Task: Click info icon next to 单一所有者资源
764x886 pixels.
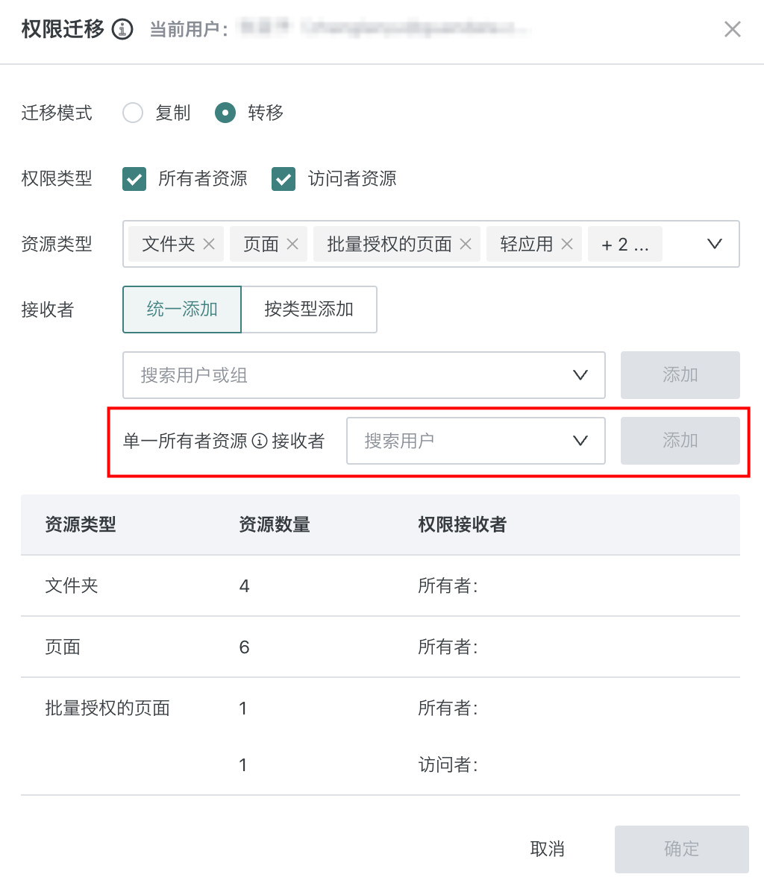Action: click(x=260, y=441)
